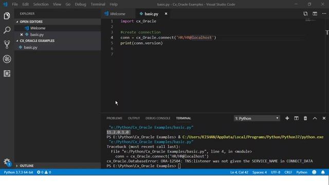Open the Extensions view
Screen dimensions: 329x185
coord(7,73)
